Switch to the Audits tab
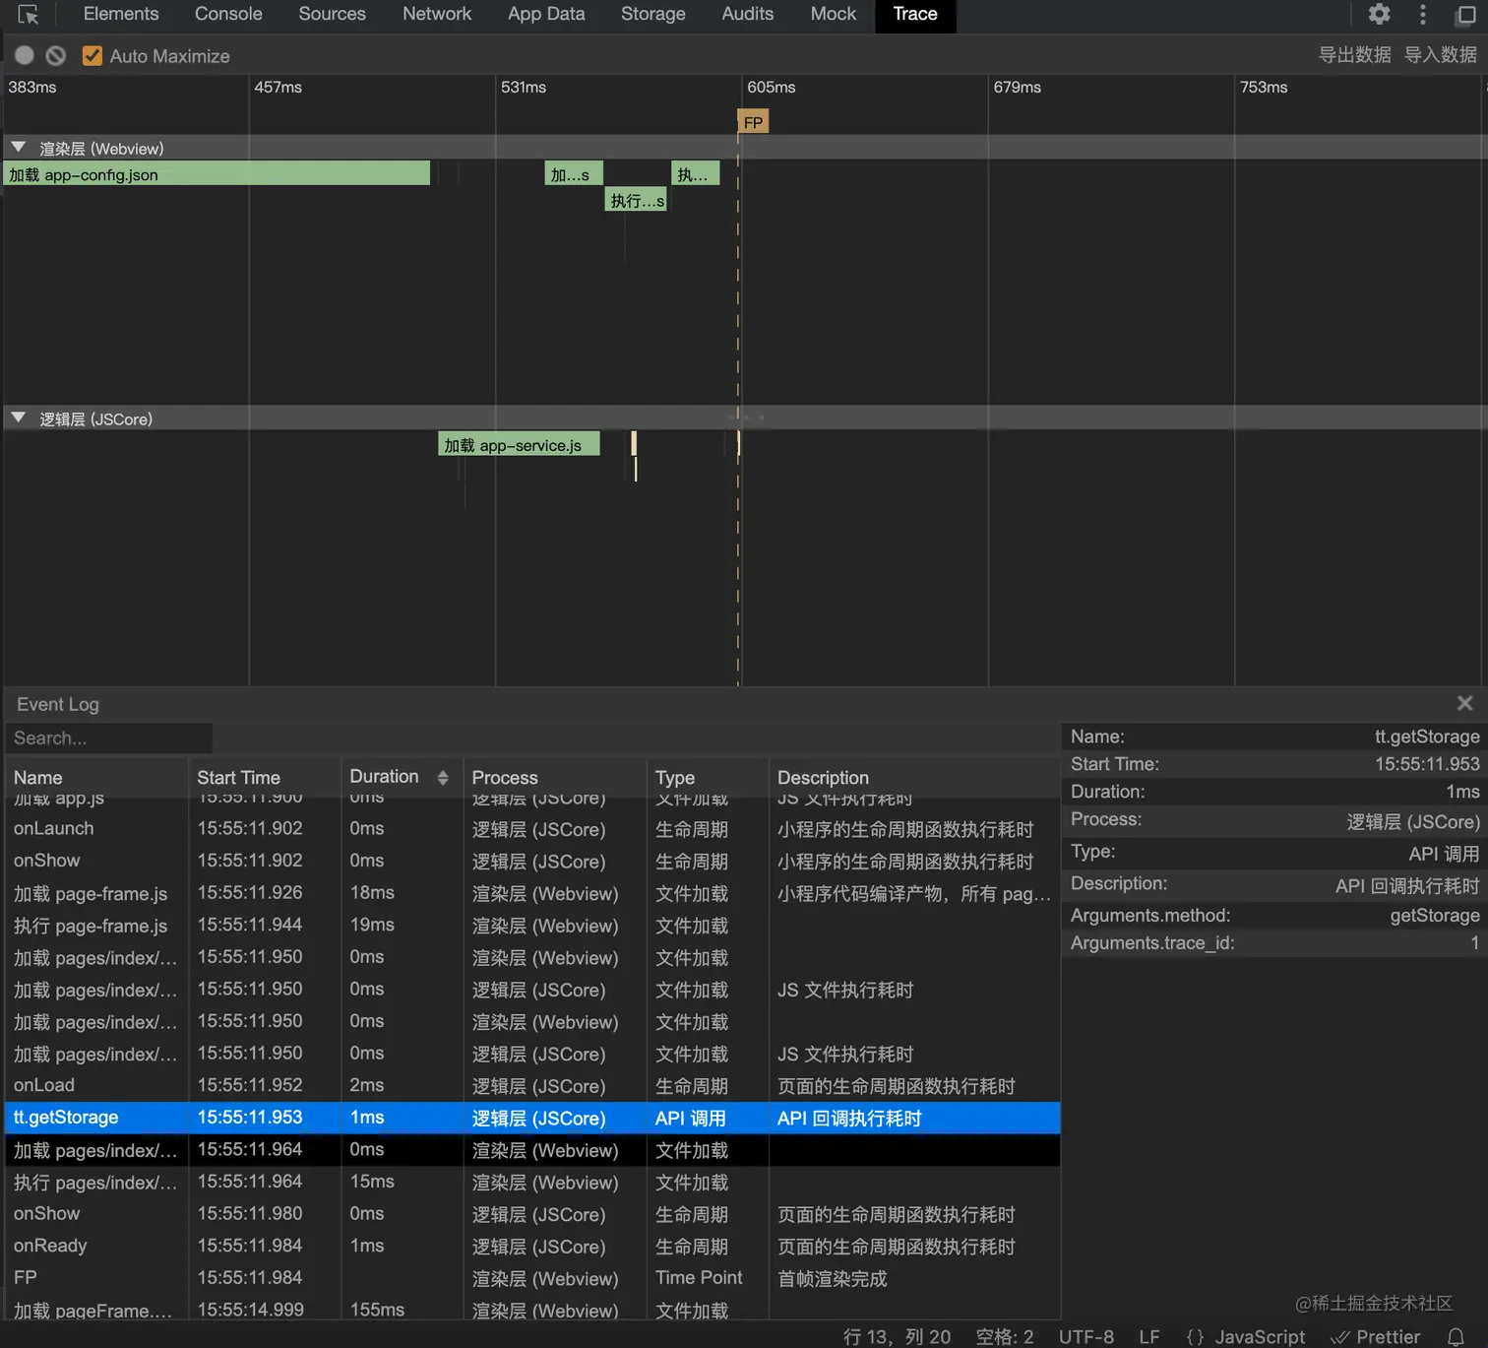Image resolution: width=1488 pixels, height=1348 pixels. click(x=748, y=14)
